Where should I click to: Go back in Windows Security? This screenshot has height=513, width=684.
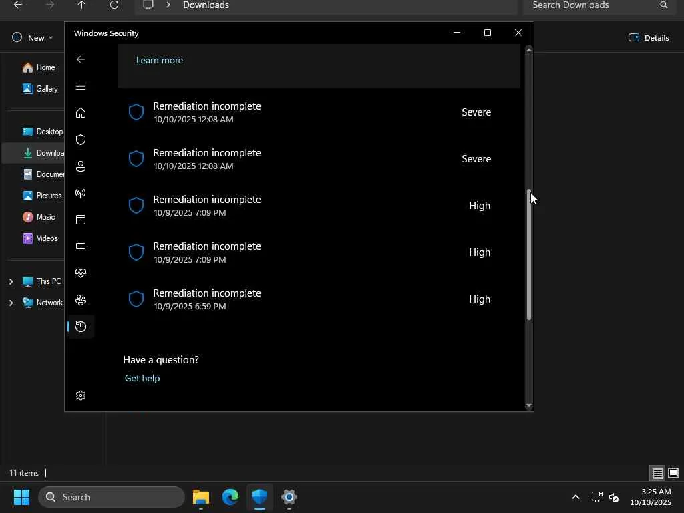pos(81,59)
